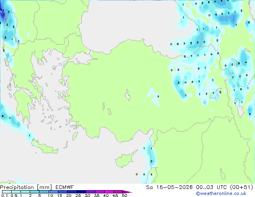Click the '(00+51)' forecast offset text
The height and width of the screenshot is (197, 255).
(241, 187)
